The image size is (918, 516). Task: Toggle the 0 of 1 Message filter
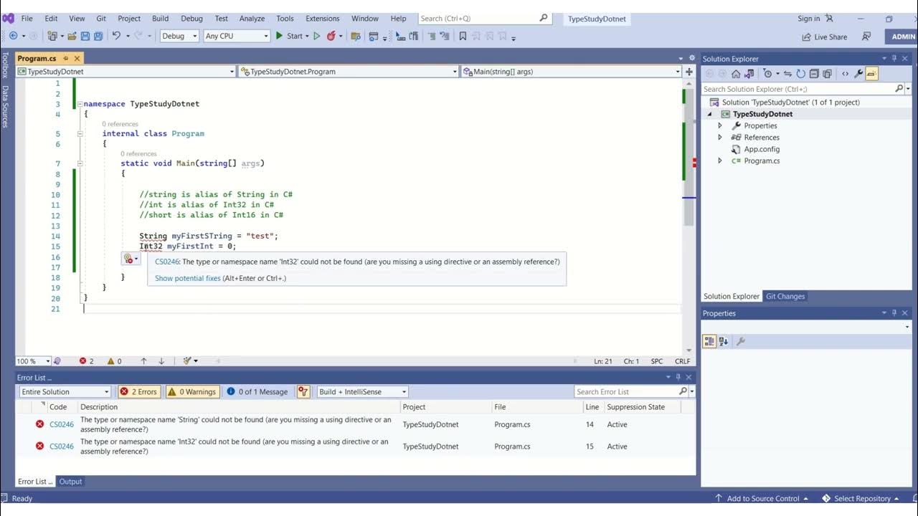(257, 392)
